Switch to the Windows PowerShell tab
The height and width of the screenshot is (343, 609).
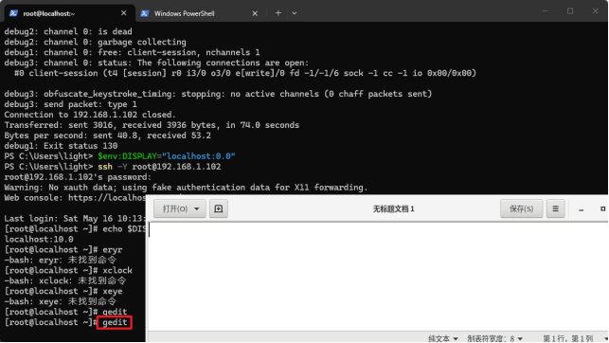click(201, 13)
